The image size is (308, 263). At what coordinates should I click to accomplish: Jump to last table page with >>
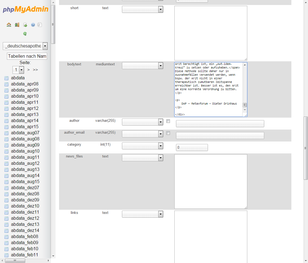(x=35, y=70)
